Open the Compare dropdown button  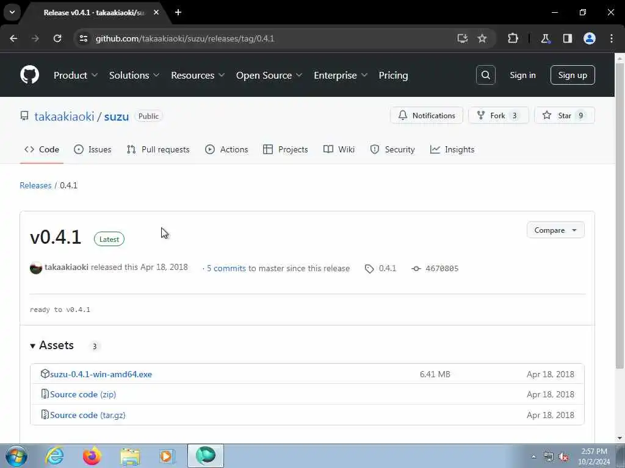[x=555, y=230]
